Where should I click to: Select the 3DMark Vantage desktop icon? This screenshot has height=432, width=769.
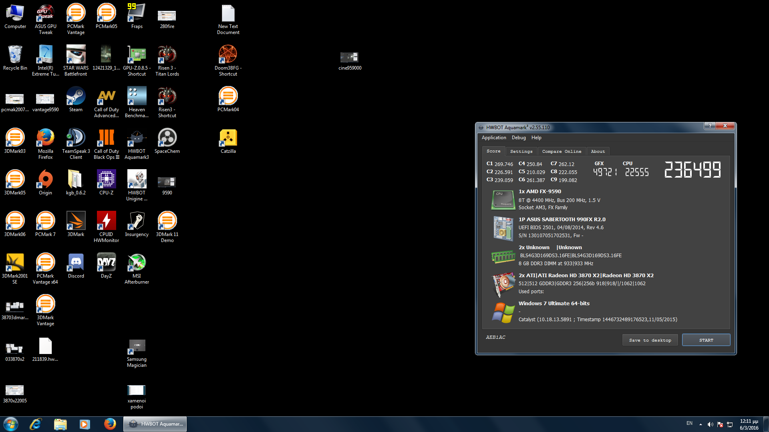[x=45, y=310]
